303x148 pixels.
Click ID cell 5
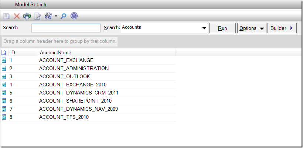pos(11,93)
